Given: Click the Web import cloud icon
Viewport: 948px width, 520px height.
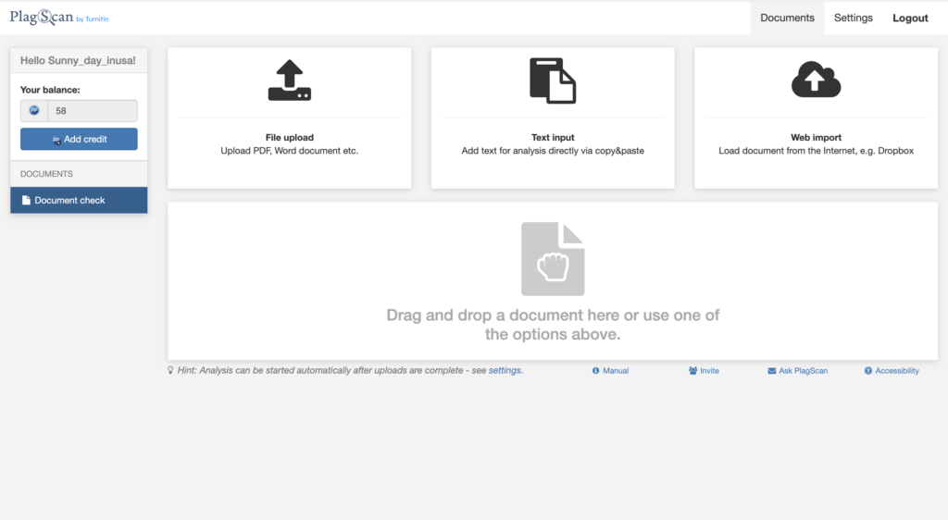Looking at the screenshot, I should pos(817,80).
